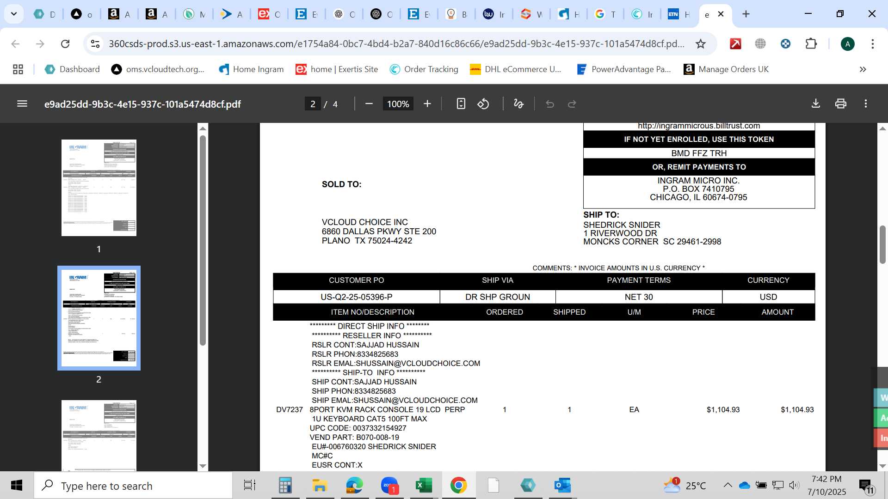This screenshot has width=888, height=499.
Task: Click the page number input field
Action: click(313, 104)
